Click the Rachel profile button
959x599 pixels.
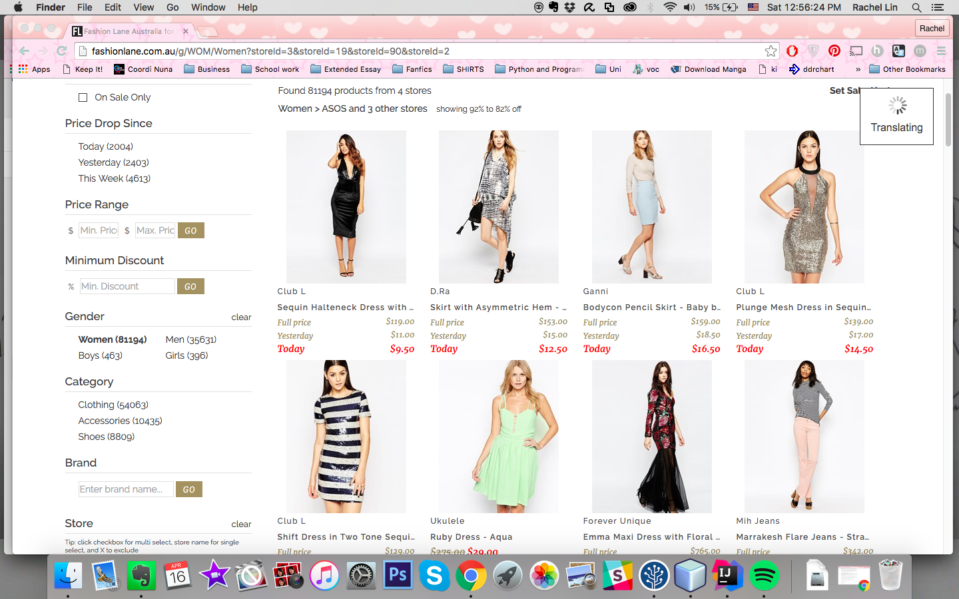(x=932, y=28)
